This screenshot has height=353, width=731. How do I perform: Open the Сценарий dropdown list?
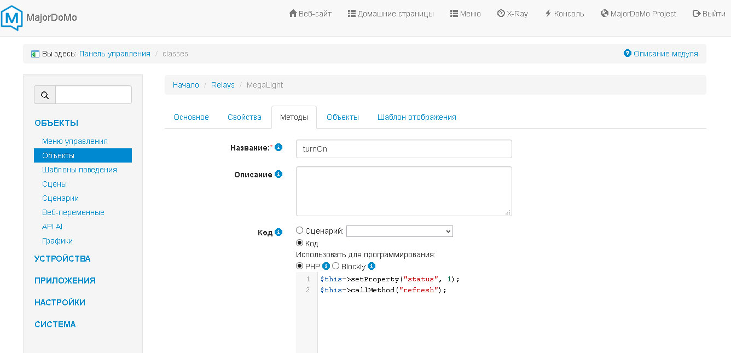tap(399, 232)
